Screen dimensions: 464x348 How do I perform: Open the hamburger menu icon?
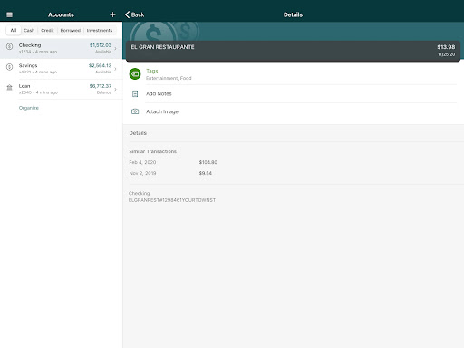tap(9, 14)
